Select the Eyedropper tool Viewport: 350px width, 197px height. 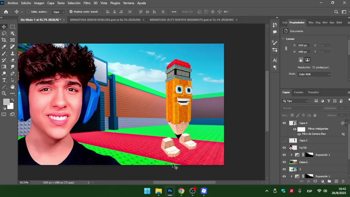tap(4, 47)
